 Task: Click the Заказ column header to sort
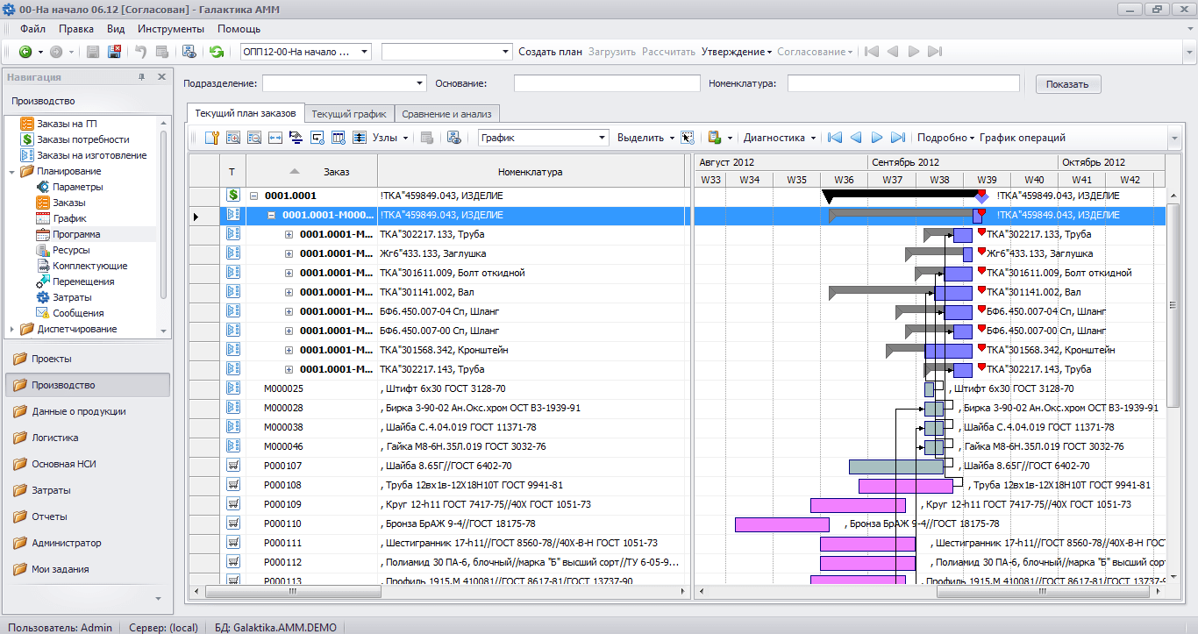311,172
